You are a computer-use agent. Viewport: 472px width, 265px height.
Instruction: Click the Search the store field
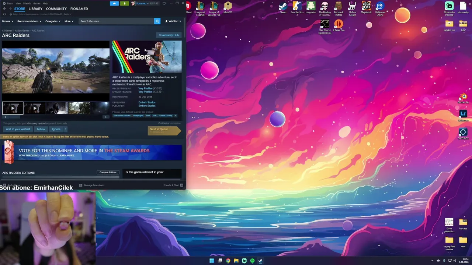(x=117, y=21)
